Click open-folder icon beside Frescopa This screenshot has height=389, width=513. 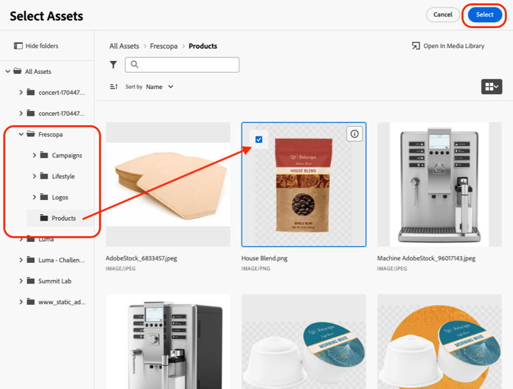(31, 134)
